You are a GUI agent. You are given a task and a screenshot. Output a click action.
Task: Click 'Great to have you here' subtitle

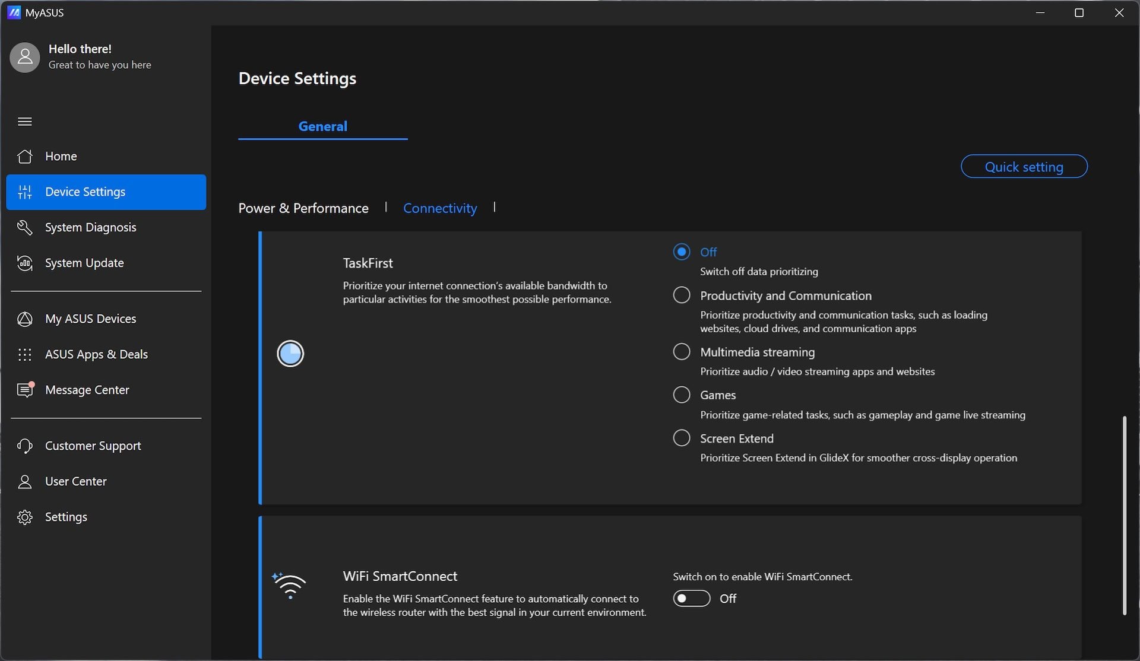100,65
